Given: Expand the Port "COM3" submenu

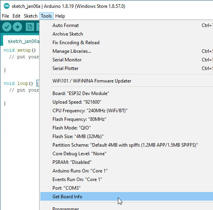Looking at the screenshot, I should 126,188.
